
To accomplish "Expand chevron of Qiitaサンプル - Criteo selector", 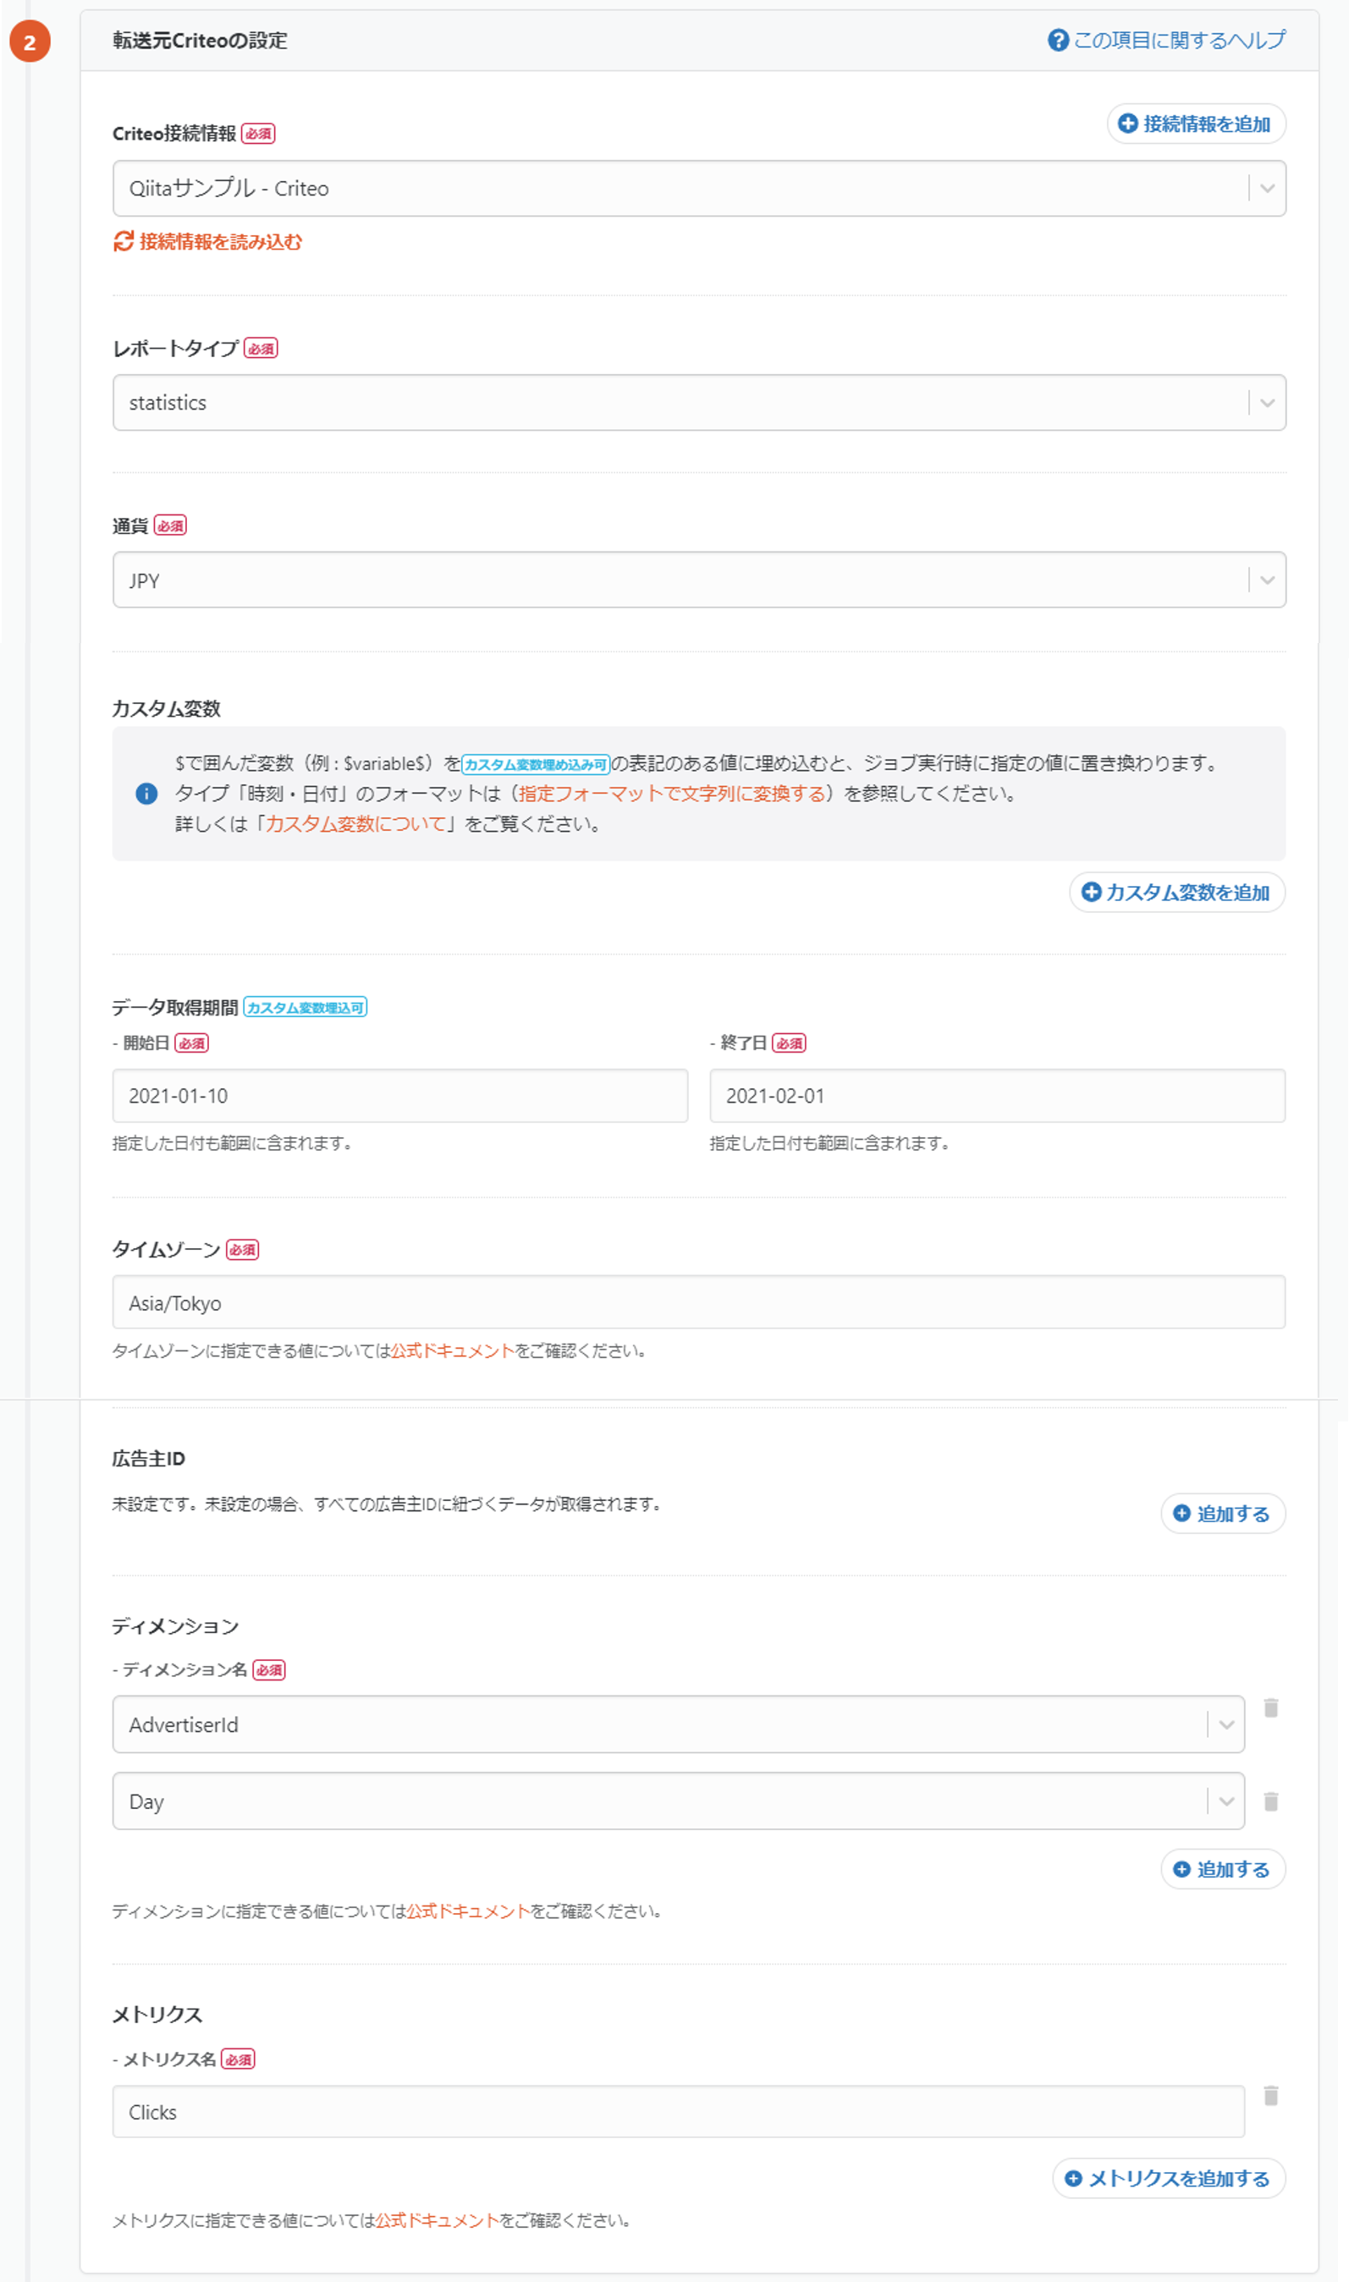I will 1266,188.
